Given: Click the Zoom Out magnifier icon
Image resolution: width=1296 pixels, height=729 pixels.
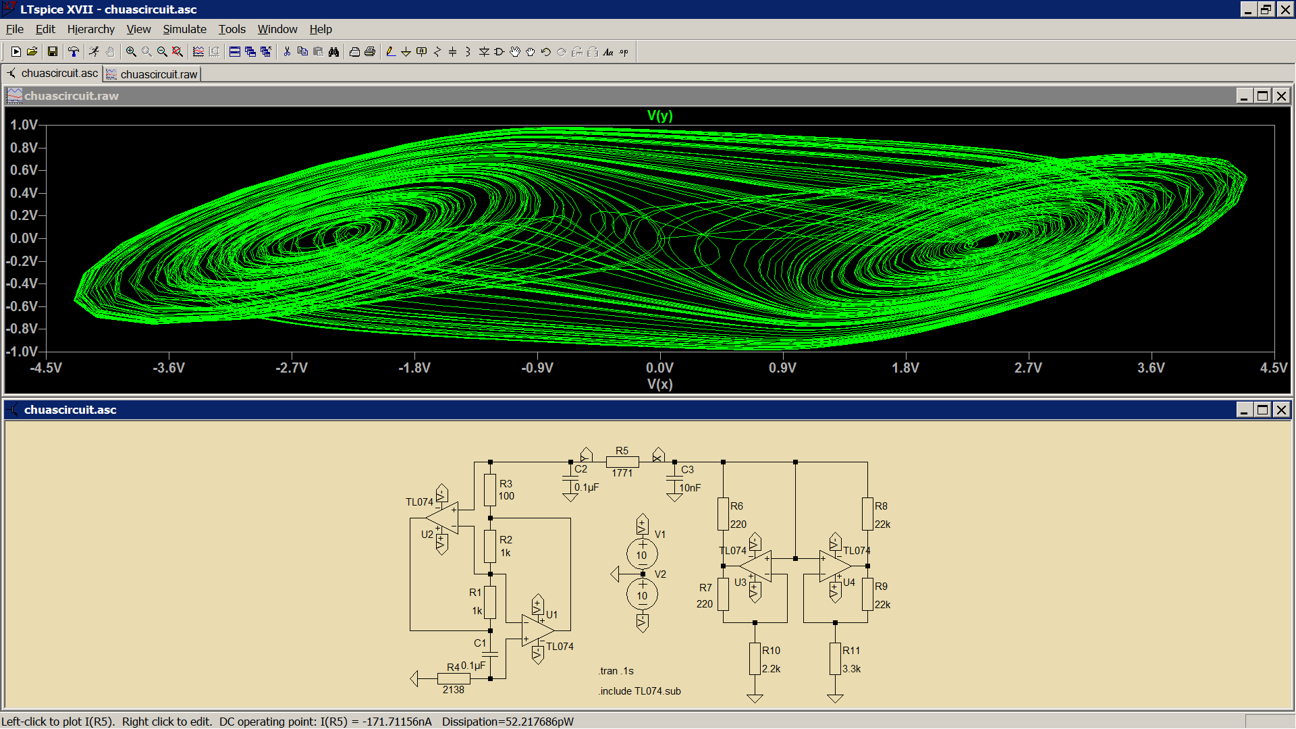Looking at the screenshot, I should [162, 51].
